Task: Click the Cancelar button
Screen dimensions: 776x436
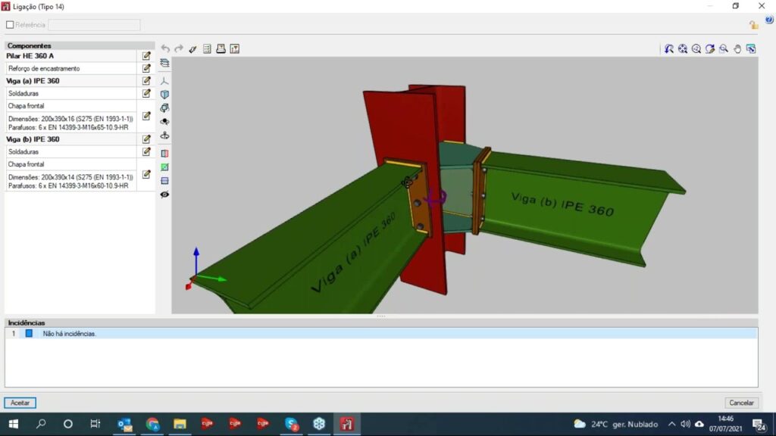Action: click(740, 403)
